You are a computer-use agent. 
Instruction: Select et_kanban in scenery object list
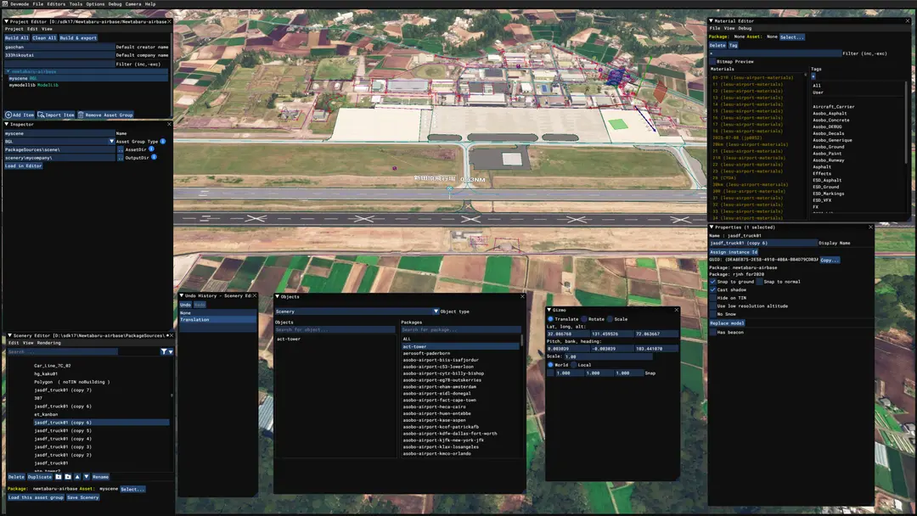point(46,414)
